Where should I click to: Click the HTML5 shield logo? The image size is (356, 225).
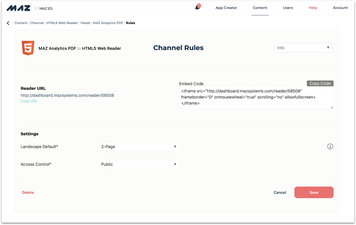click(x=28, y=48)
